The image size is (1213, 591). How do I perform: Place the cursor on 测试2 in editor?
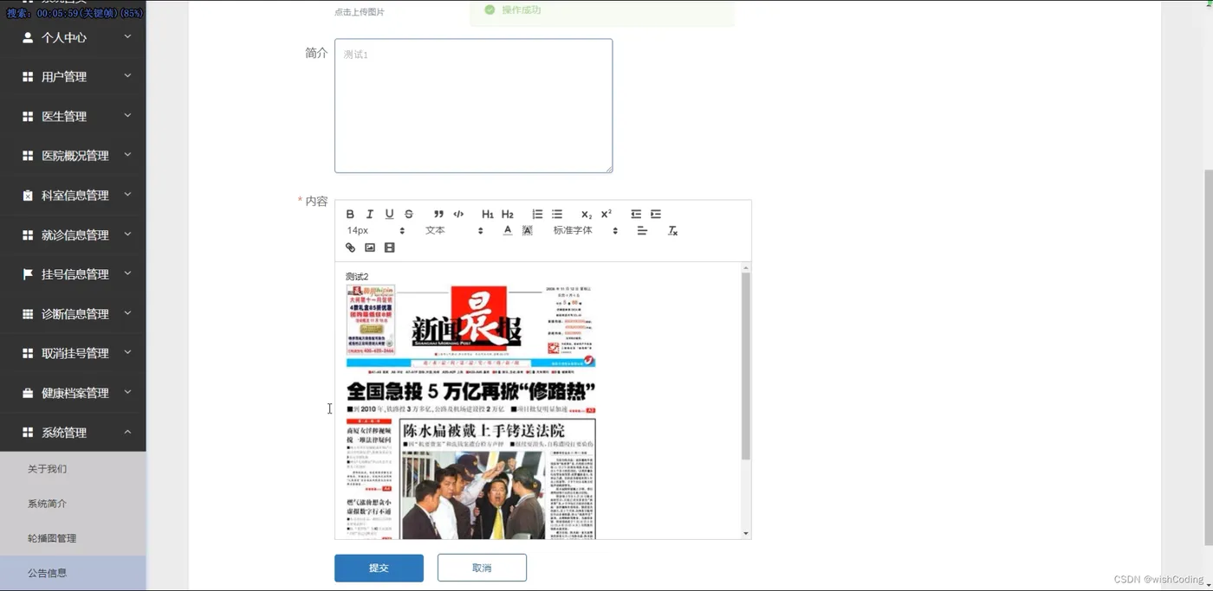pyautogui.click(x=357, y=277)
